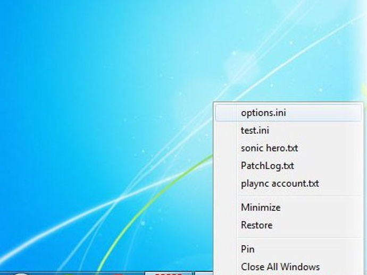Open test.ini from the menu list
This screenshot has height=275, width=367.
click(x=288, y=131)
